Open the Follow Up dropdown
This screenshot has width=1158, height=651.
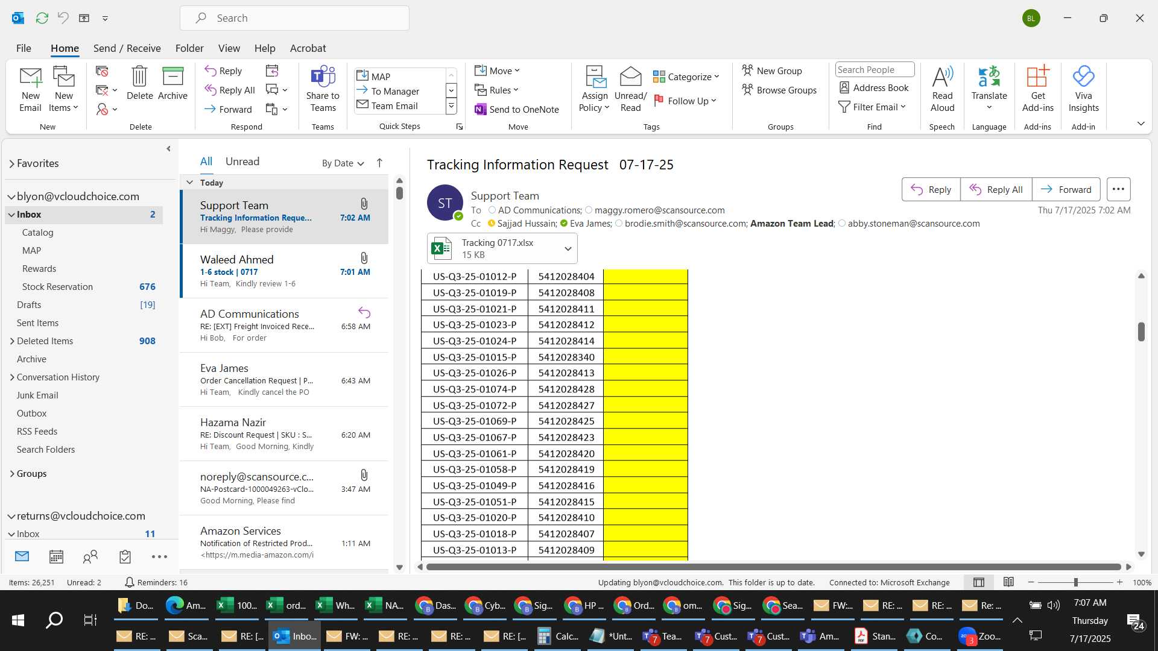[685, 101]
